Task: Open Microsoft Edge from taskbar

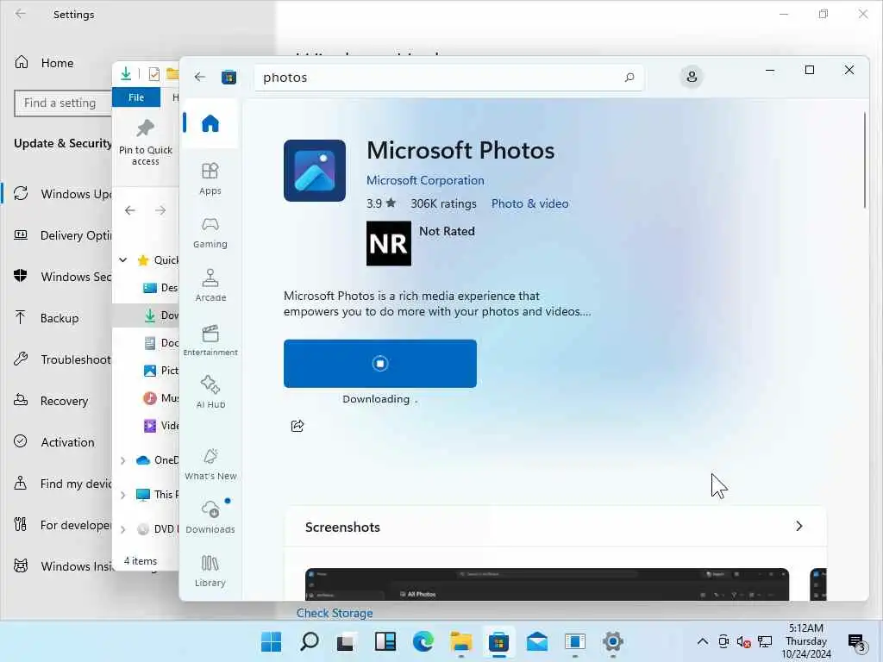Action: pos(423,641)
